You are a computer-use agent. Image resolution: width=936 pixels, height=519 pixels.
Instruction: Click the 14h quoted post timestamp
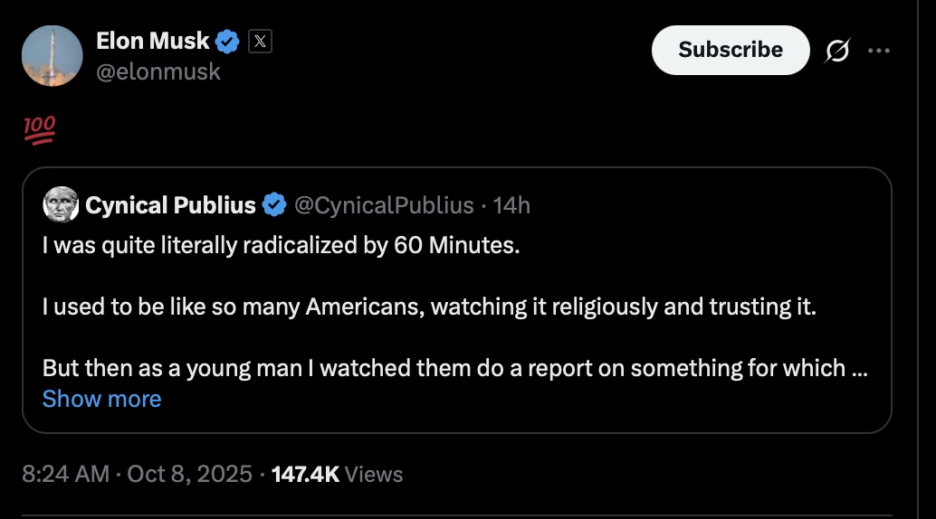512,206
